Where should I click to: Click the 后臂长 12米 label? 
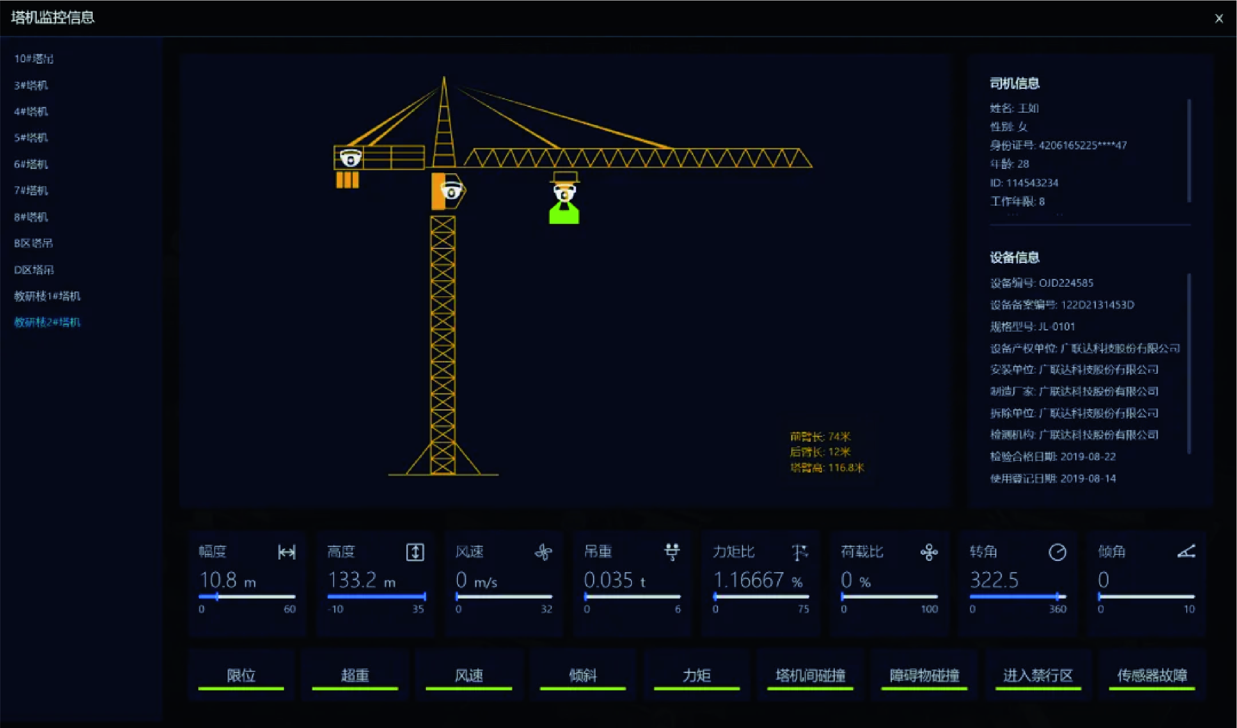pyautogui.click(x=820, y=452)
